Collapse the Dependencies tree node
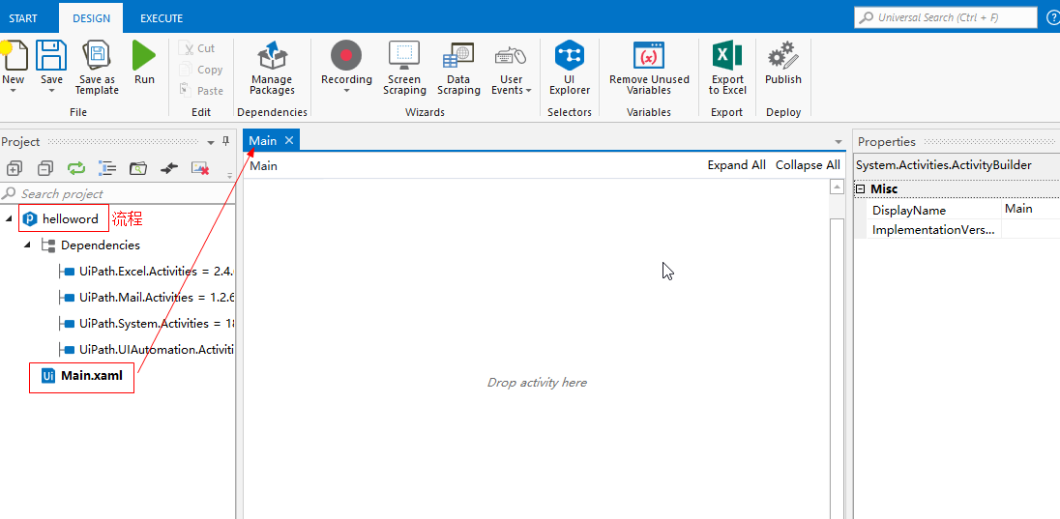This screenshot has width=1060, height=519. pyautogui.click(x=28, y=245)
